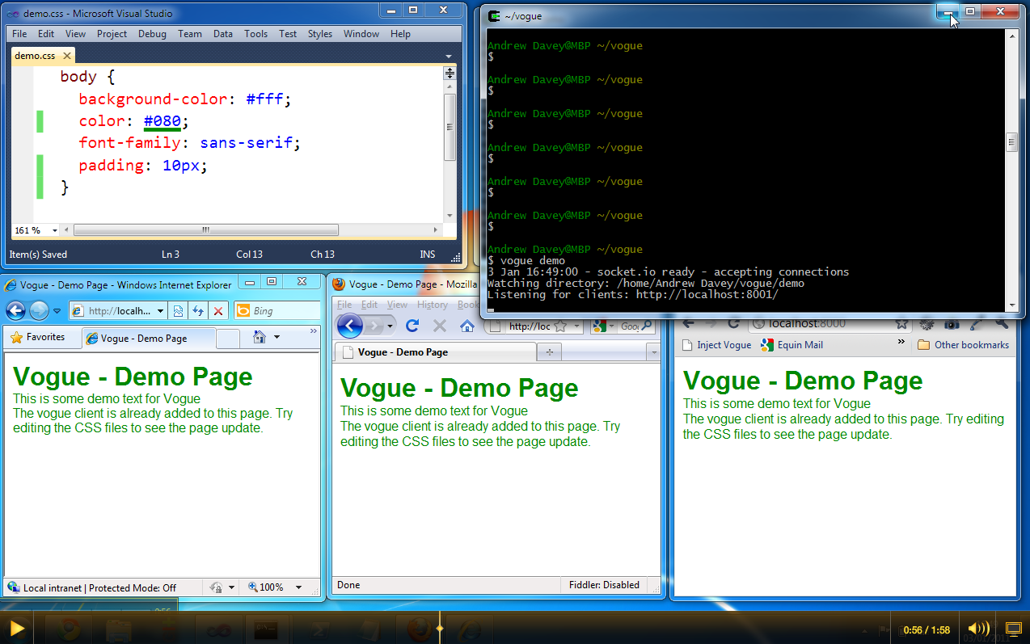The image size is (1030, 644).
Task: Click the Chrome bookmark star icon
Action: click(x=901, y=323)
